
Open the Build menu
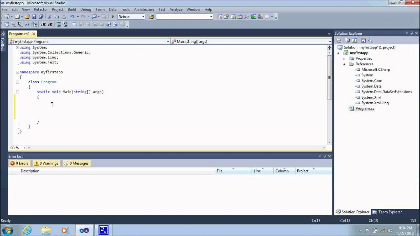coord(72,10)
